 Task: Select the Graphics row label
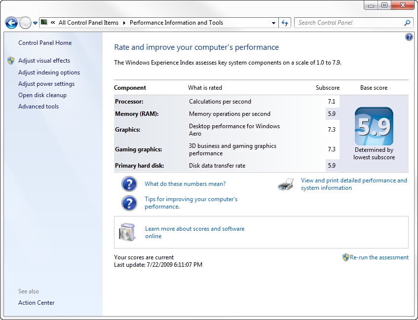[128, 130]
